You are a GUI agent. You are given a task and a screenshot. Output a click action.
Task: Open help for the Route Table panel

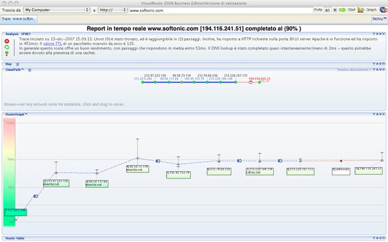click(x=374, y=238)
